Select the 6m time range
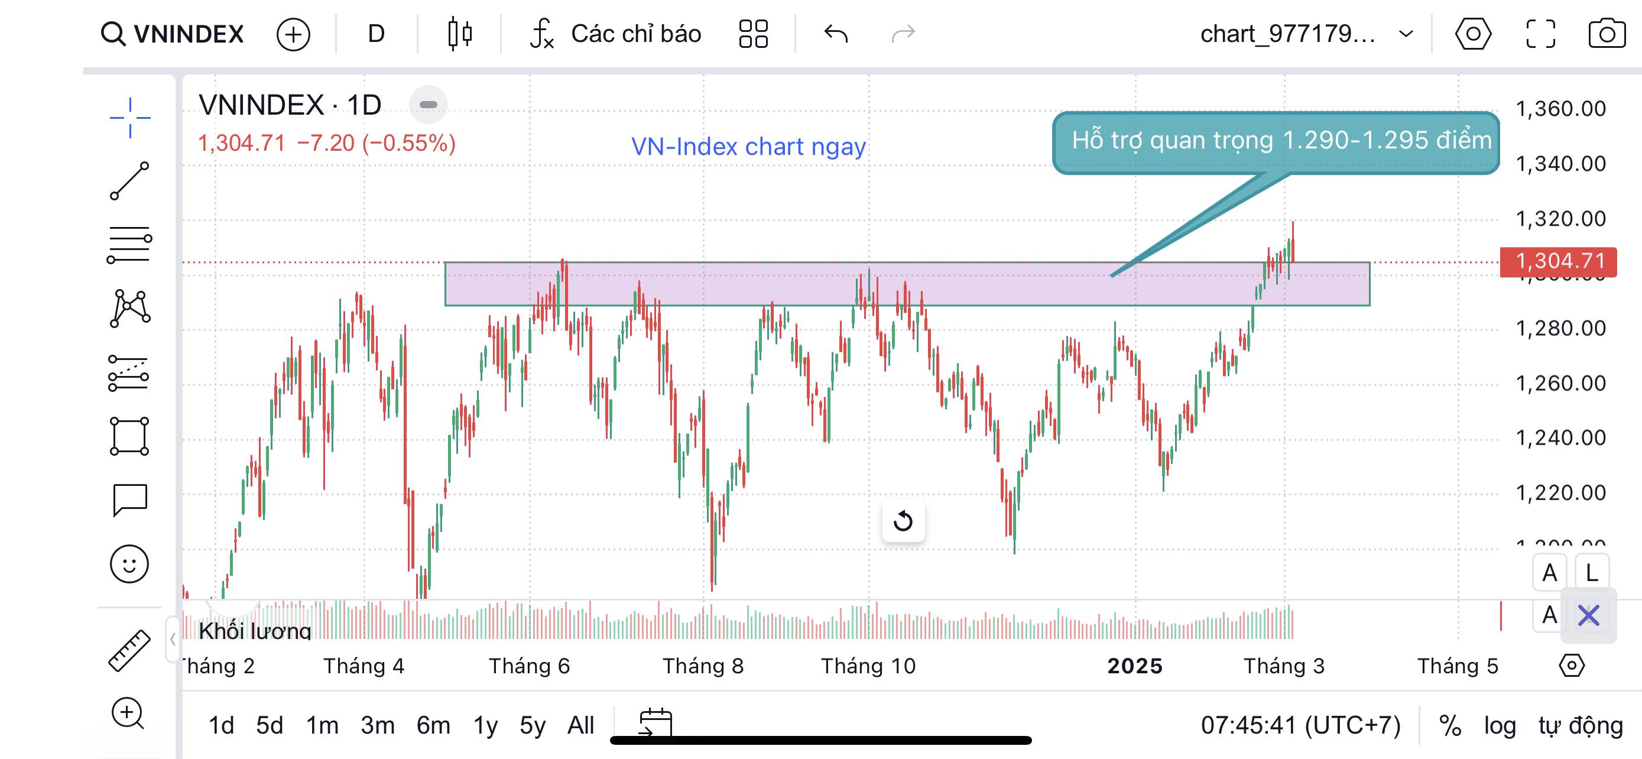 click(433, 725)
